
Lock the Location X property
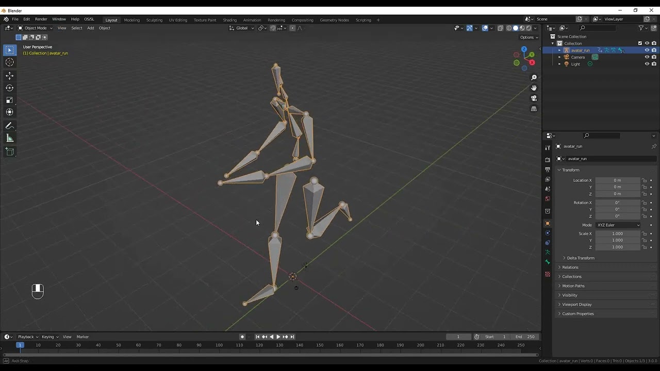click(645, 180)
